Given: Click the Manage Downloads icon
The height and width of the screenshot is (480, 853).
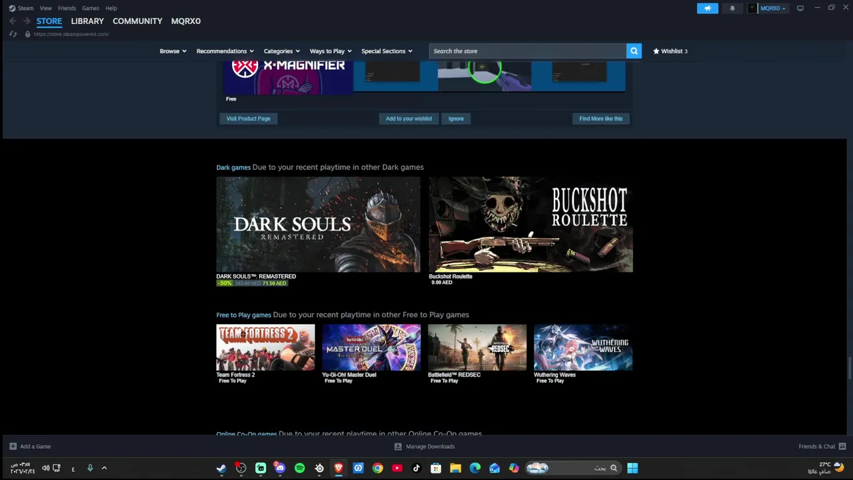Looking at the screenshot, I should [398, 446].
